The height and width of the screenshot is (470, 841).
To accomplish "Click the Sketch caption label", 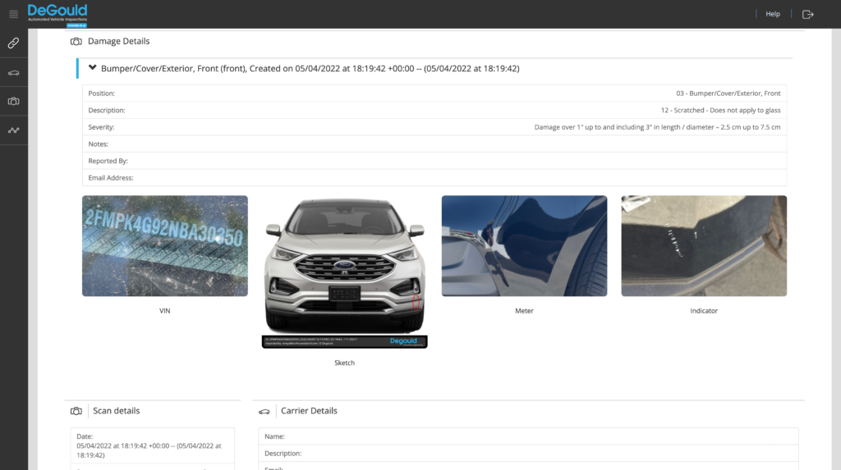I will [x=344, y=363].
